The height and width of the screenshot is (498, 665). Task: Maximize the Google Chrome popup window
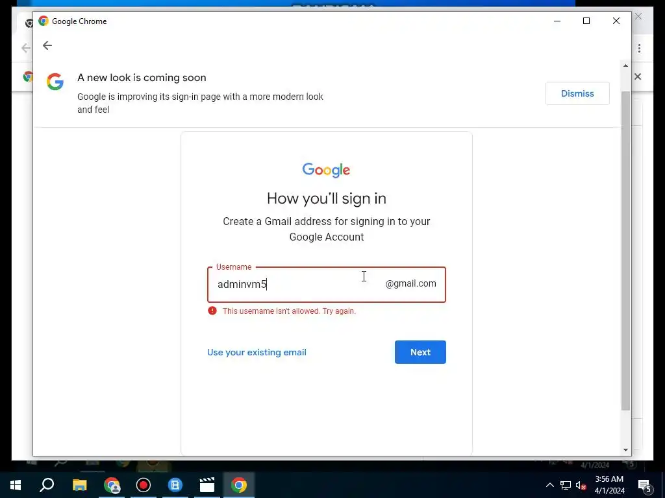[586, 21]
